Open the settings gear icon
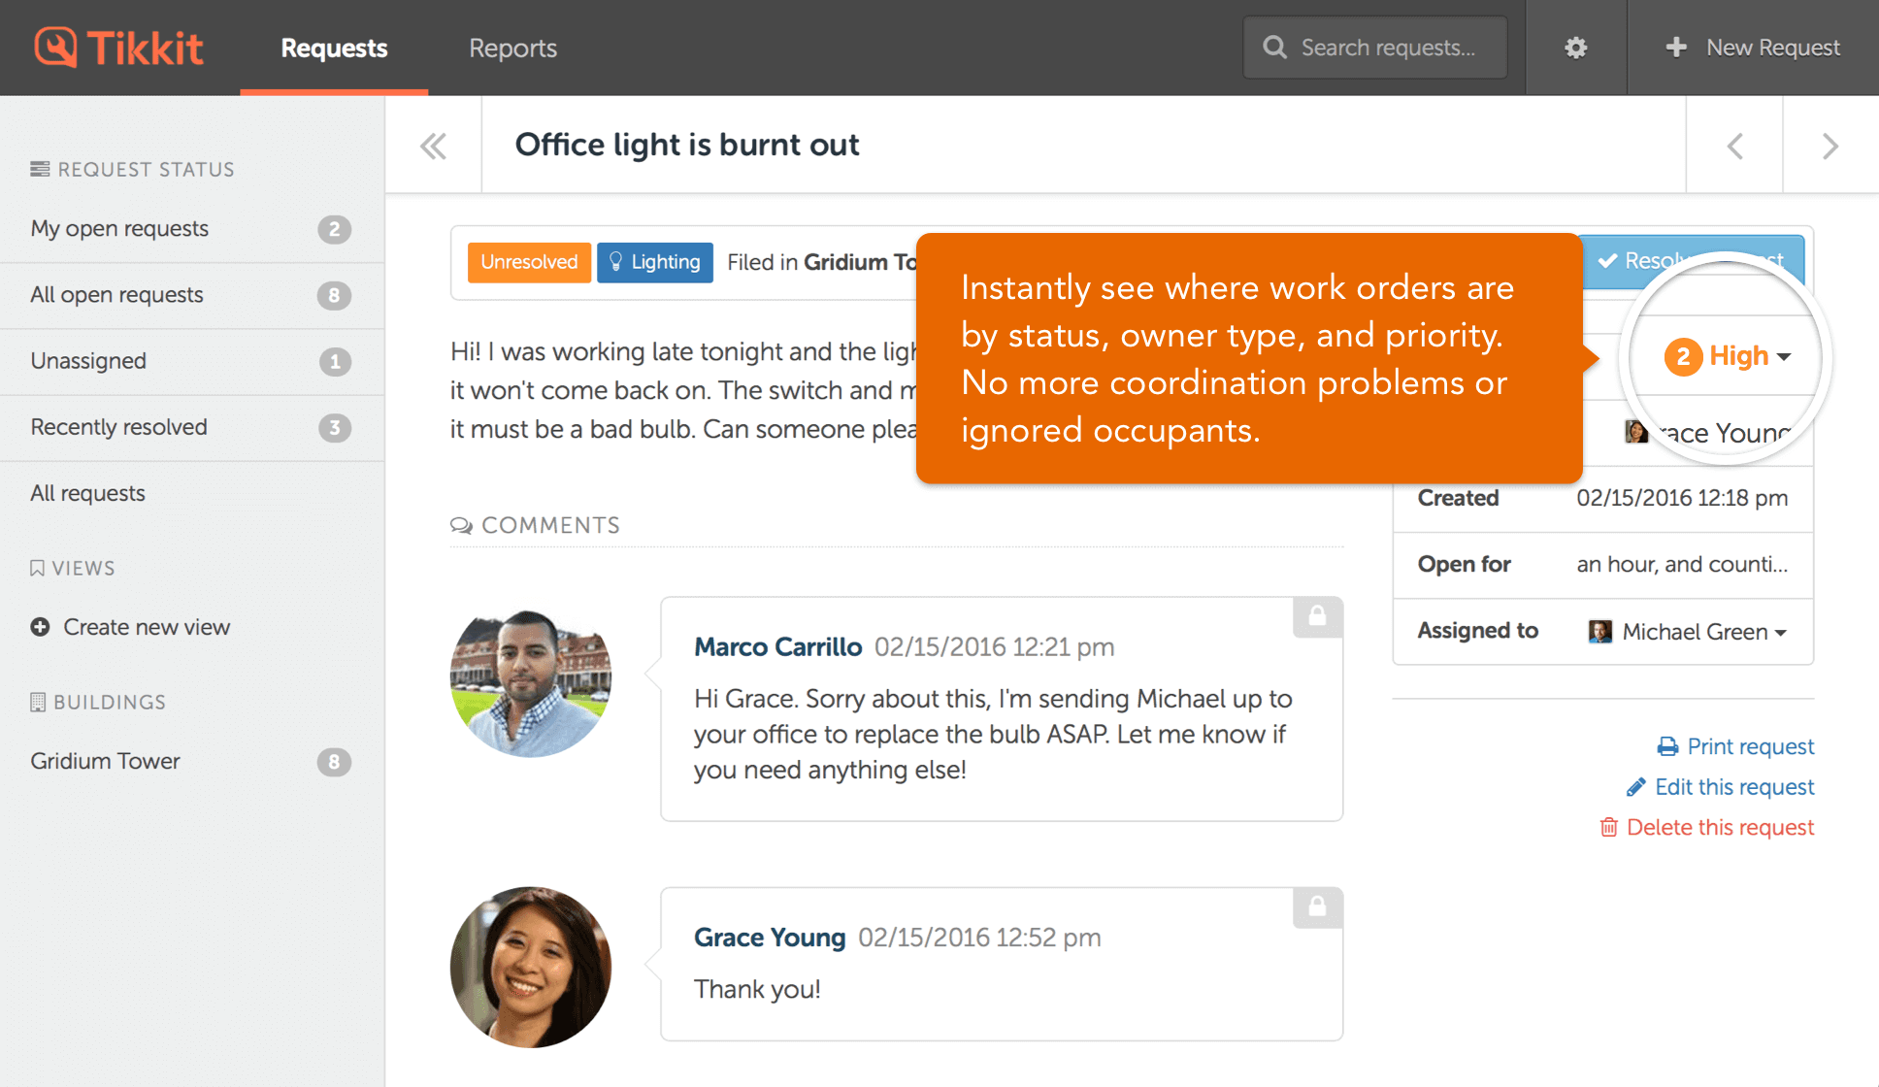 [1576, 48]
